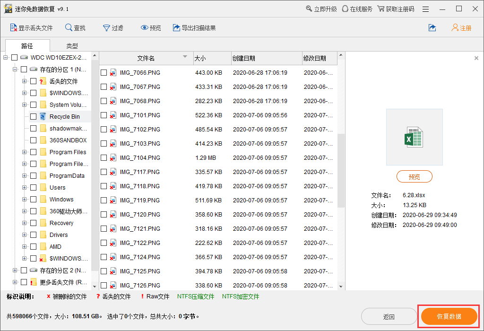Select the IMG_7117.PNG checkbox

click(104, 172)
